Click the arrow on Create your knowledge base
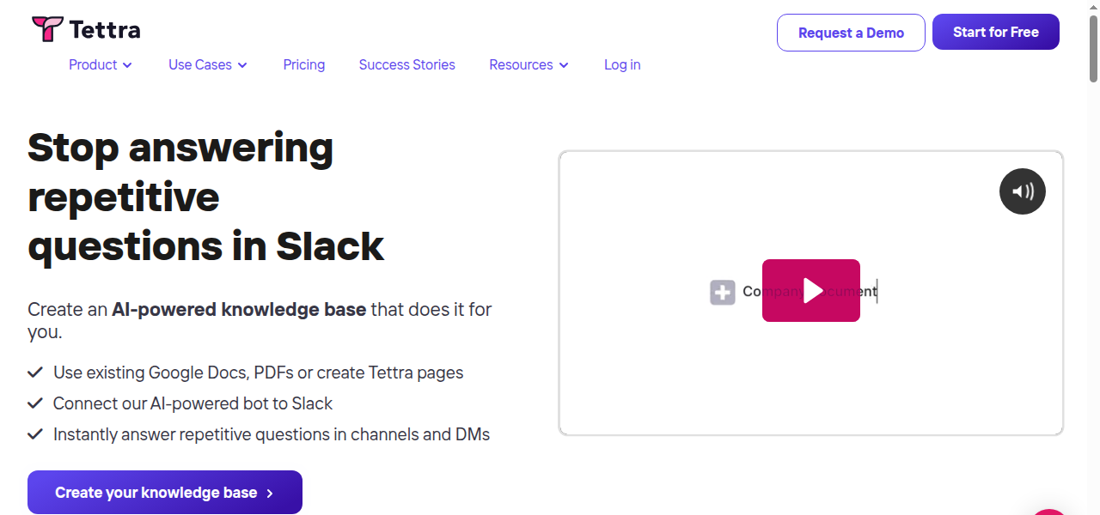 tap(270, 493)
